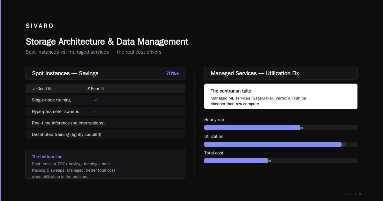
Task: Open the sivaro.in link
Action: (x=354, y=194)
